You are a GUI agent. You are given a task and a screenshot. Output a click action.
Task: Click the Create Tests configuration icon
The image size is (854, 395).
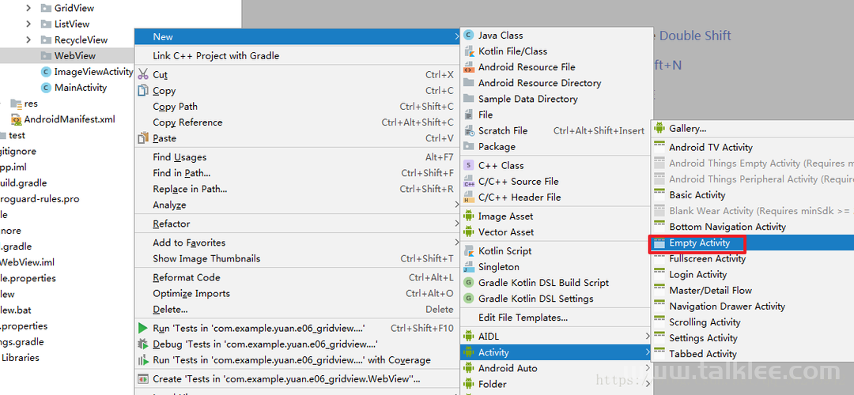click(x=143, y=378)
